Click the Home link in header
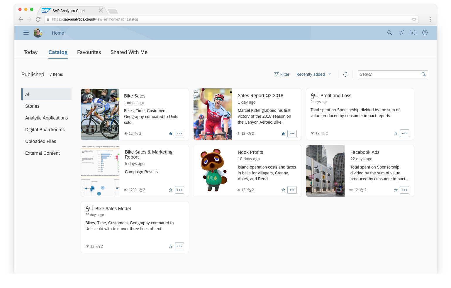The image size is (451, 288). [x=58, y=33]
